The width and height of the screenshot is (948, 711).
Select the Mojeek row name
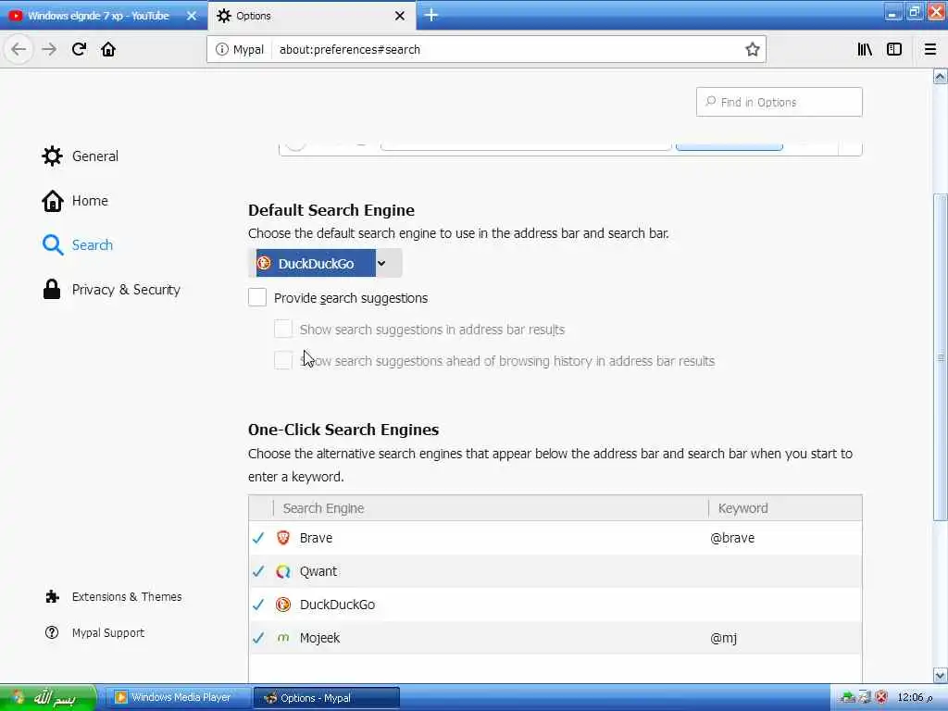pos(319,638)
